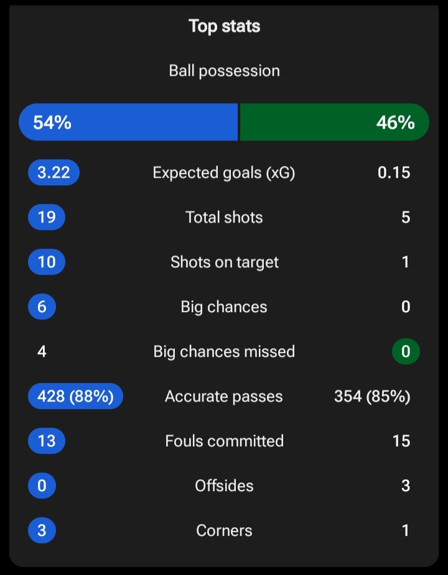Click the 0.15 xG value
The height and width of the screenshot is (575, 448).
pyautogui.click(x=394, y=173)
